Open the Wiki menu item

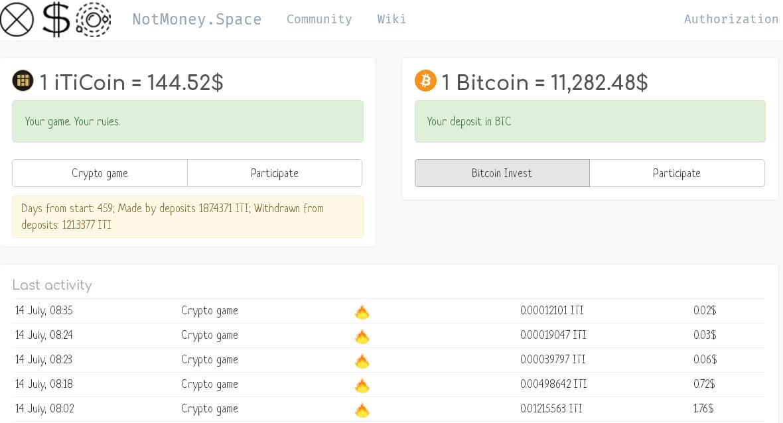(x=391, y=19)
